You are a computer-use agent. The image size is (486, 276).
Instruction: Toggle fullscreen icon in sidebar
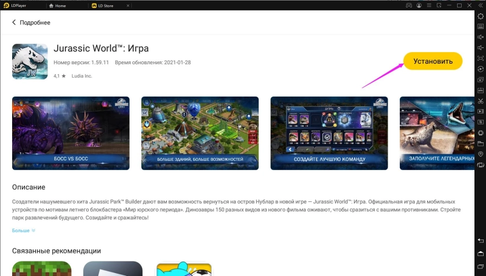[x=480, y=58]
